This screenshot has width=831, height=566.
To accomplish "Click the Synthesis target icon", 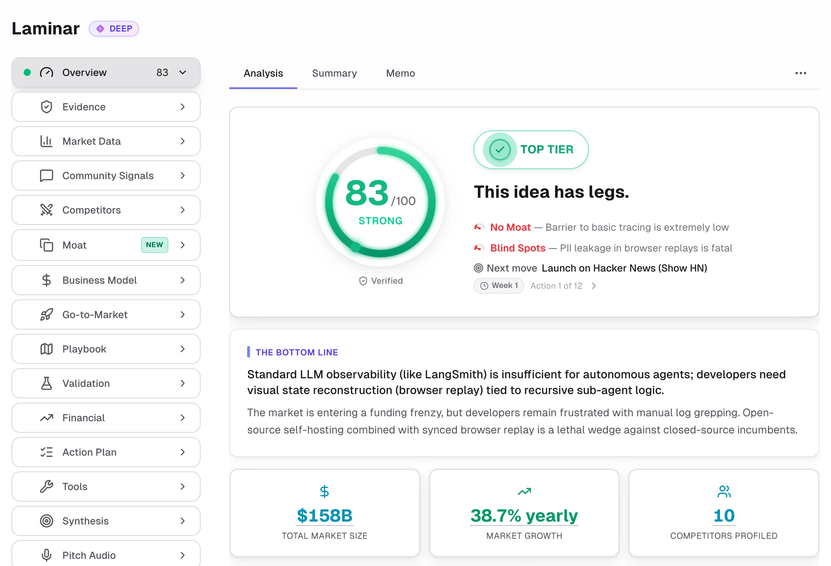I will pyautogui.click(x=47, y=521).
